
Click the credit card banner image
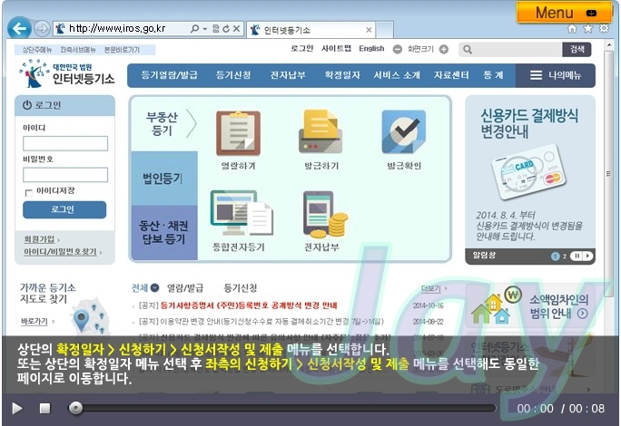click(529, 171)
